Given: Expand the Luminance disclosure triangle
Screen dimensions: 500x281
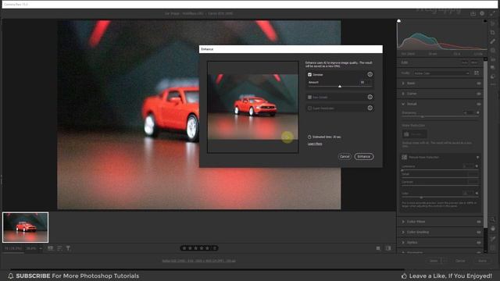Looking at the screenshot, I should (477, 166).
